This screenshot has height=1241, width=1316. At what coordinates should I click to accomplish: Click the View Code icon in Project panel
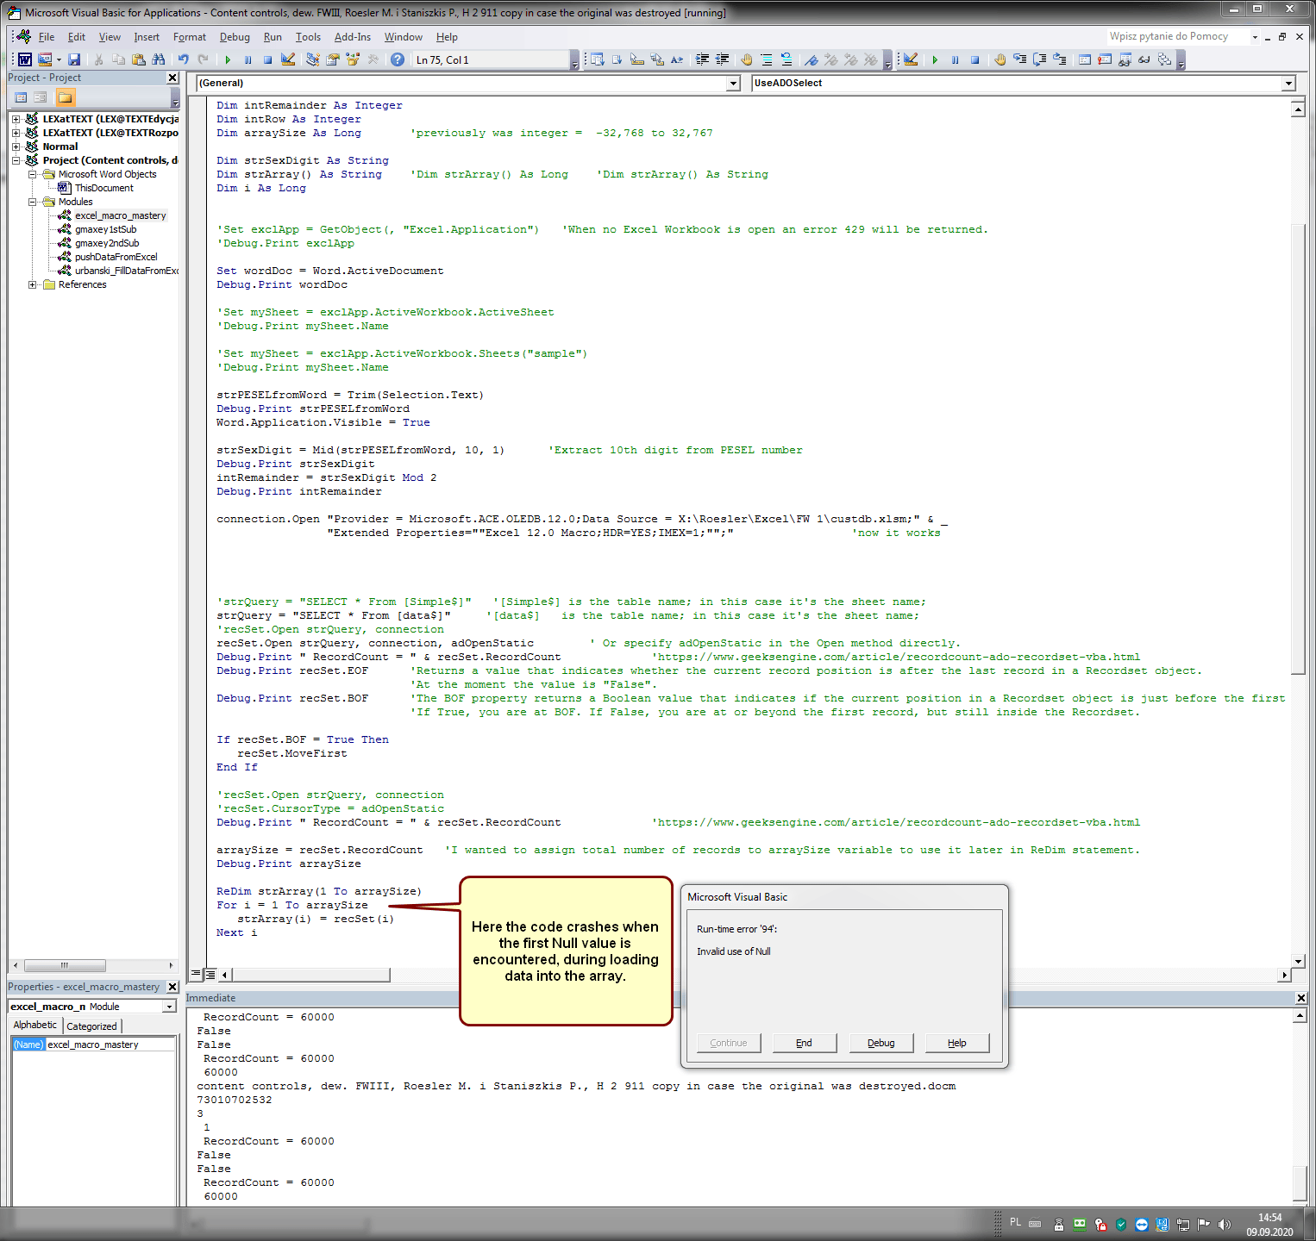[x=22, y=97]
